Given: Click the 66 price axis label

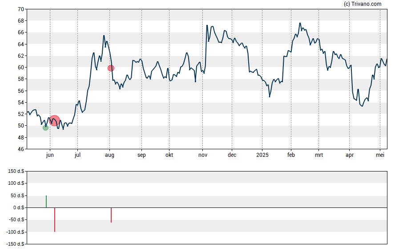Looking at the screenshot, I should pyautogui.click(x=21, y=32).
